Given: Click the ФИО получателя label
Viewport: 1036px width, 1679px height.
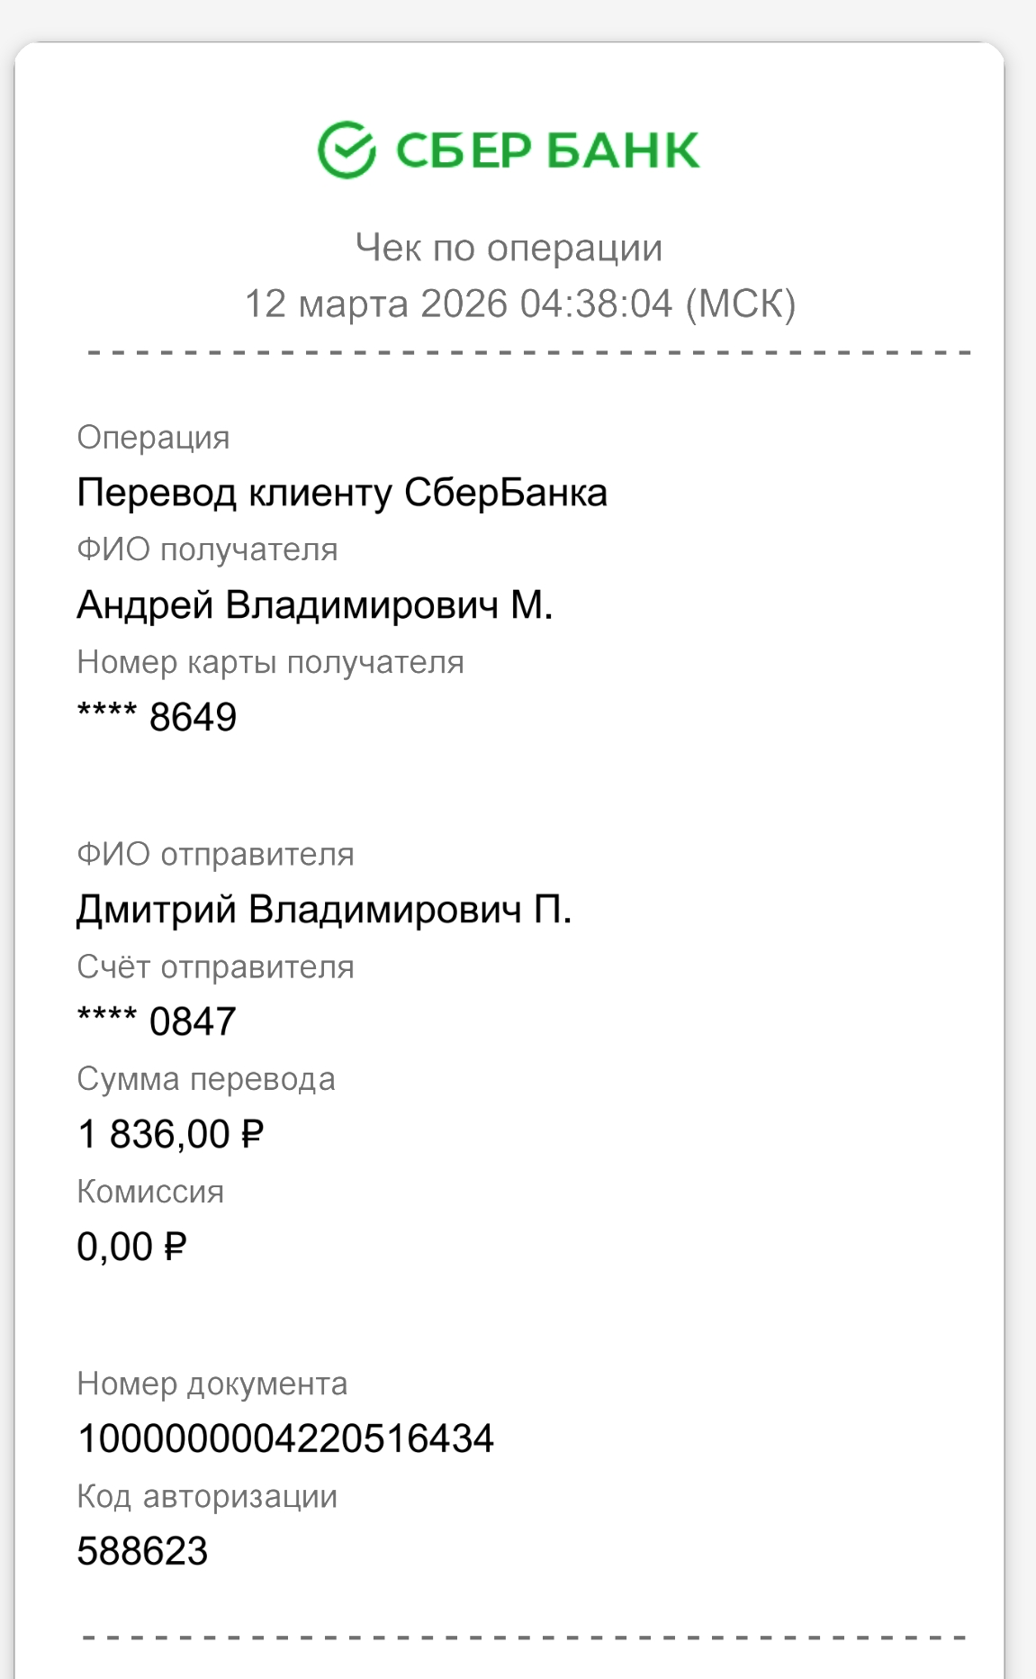Looking at the screenshot, I should pos(207,549).
